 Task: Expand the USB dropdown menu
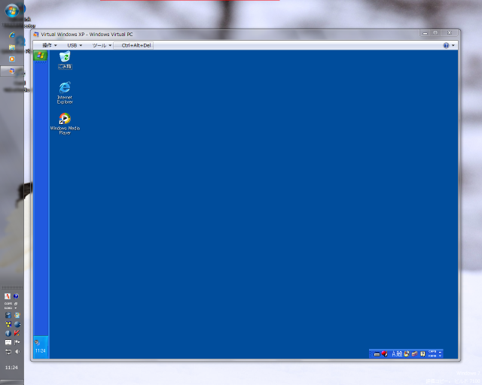[75, 45]
